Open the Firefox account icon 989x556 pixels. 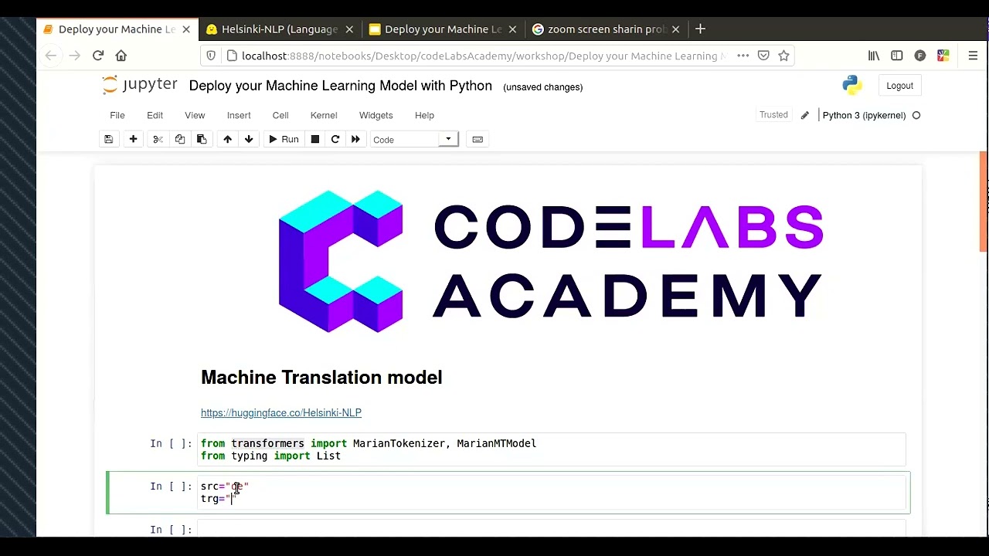pyautogui.click(x=919, y=56)
